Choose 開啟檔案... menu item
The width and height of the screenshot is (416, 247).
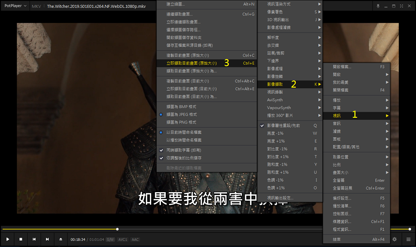(x=357, y=67)
